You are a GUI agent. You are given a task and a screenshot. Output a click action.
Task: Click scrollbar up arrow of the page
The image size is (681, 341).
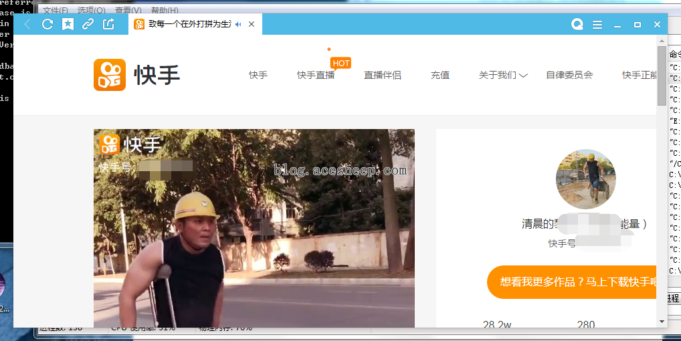tap(662, 41)
